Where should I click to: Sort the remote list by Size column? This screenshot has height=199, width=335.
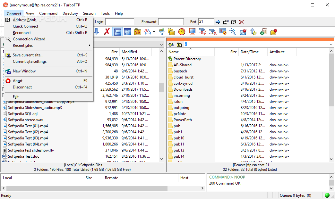coord(227,52)
